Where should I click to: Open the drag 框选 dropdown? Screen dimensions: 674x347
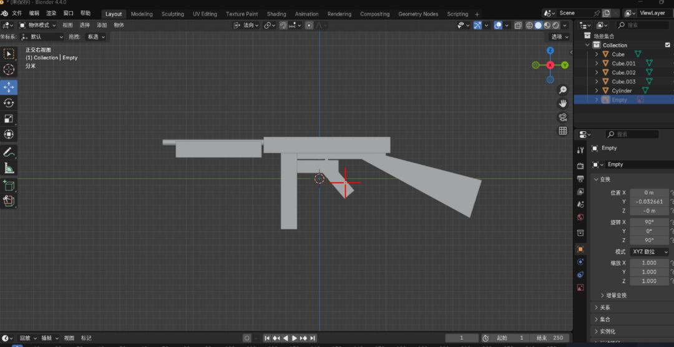(x=95, y=37)
